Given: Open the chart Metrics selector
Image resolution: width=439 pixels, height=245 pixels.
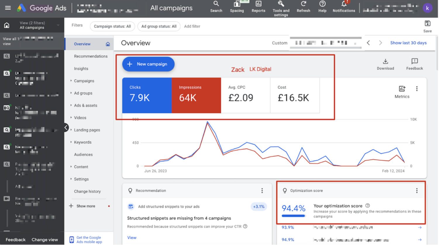Looking at the screenshot, I should pyautogui.click(x=402, y=92).
